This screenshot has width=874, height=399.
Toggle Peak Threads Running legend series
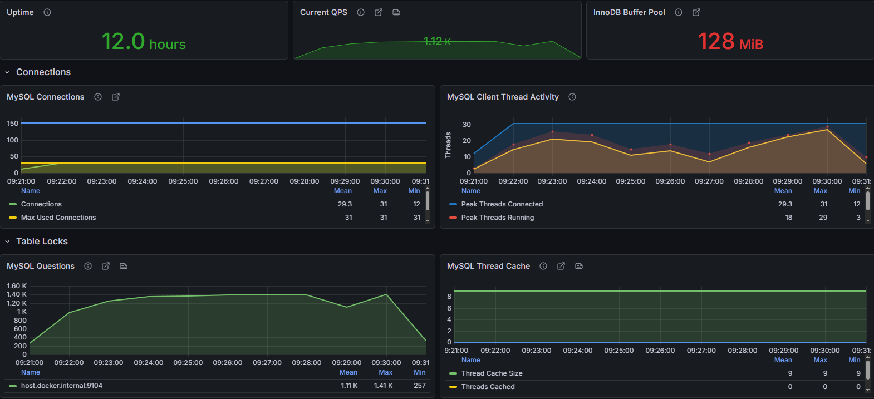[x=498, y=218]
